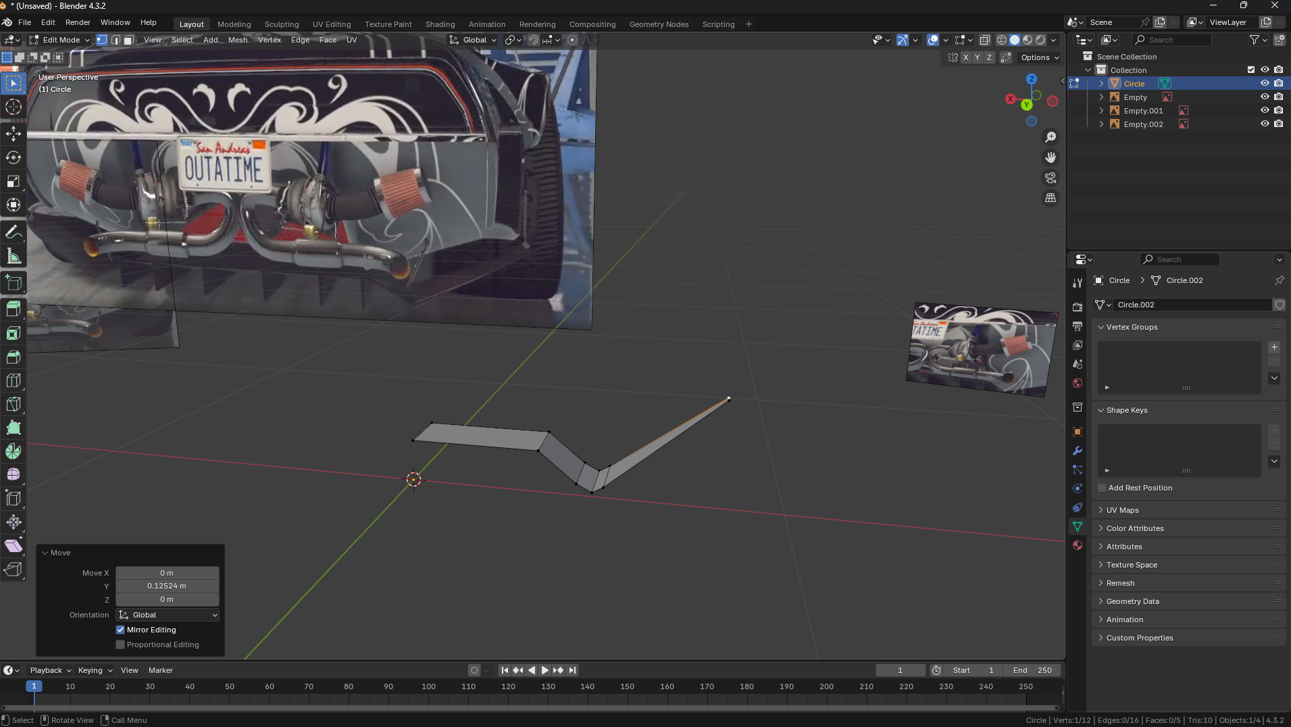The width and height of the screenshot is (1291, 727).
Task: Uncheck the Mirror Editing checkbox
Action: pos(120,630)
